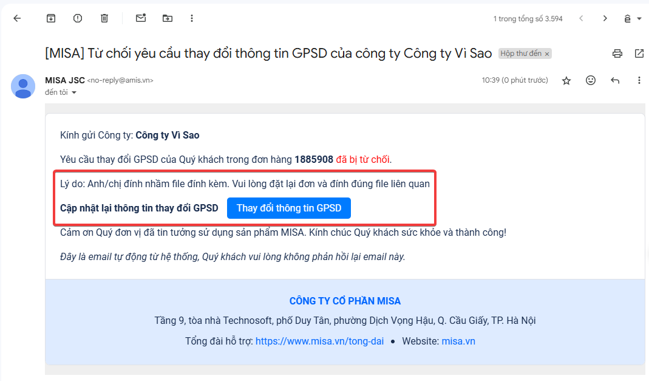
Task: Click the bold company name Công ty Vì Sao
Action: coord(168,136)
